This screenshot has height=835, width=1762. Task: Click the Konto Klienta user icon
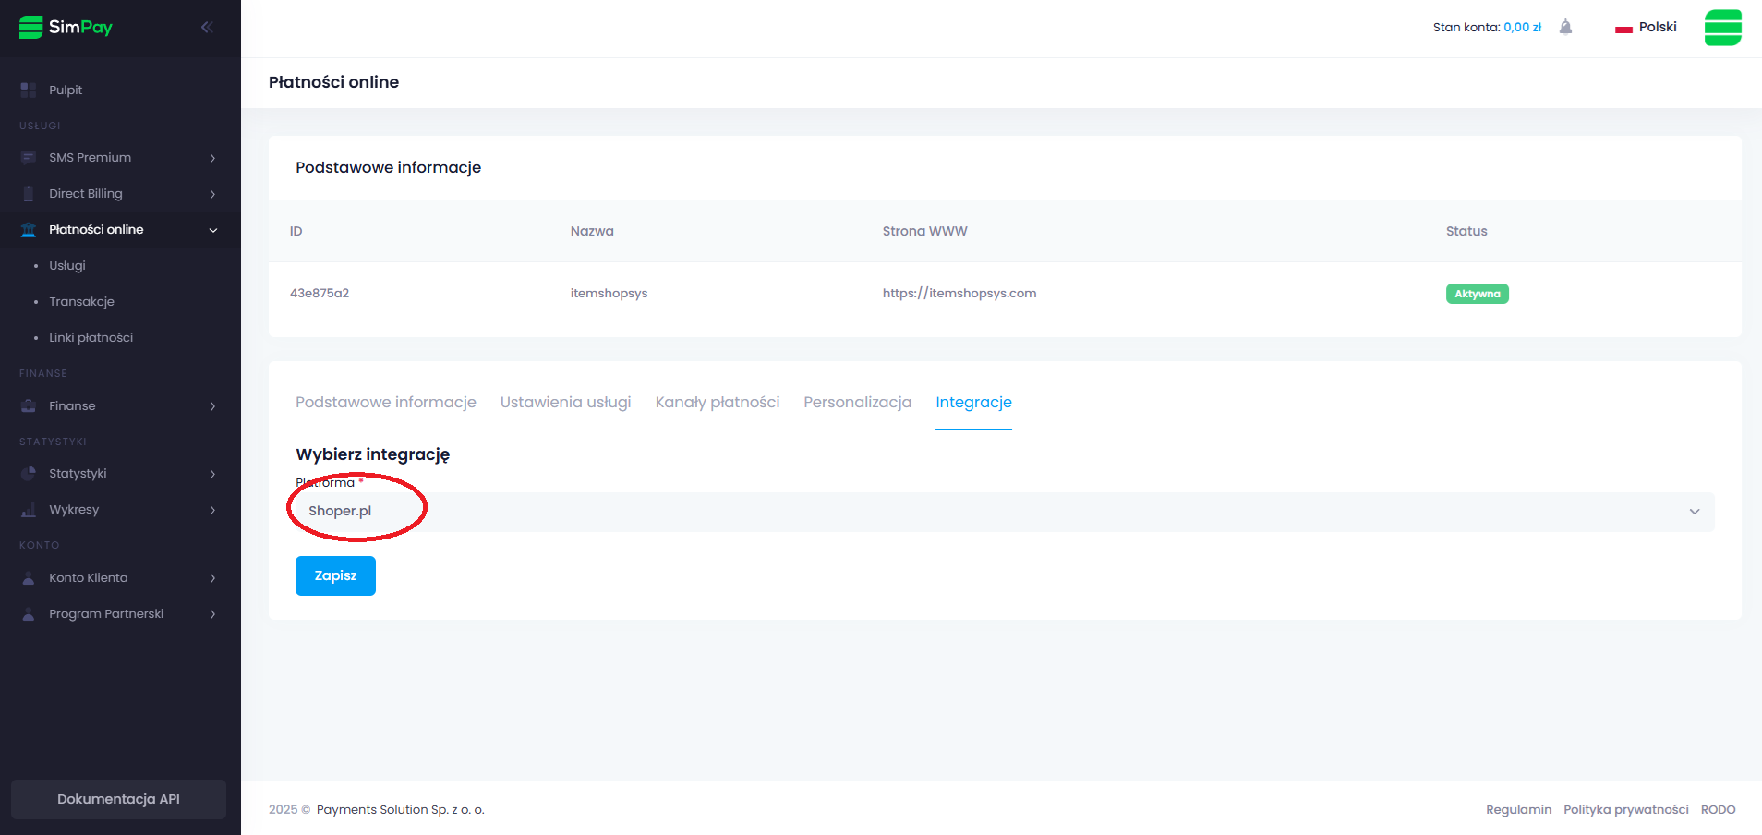(x=29, y=578)
